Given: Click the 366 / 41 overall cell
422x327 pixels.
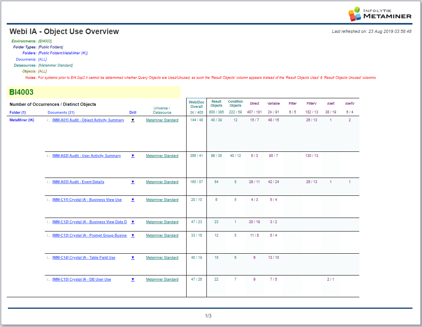Looking at the screenshot, I should click(197, 156).
